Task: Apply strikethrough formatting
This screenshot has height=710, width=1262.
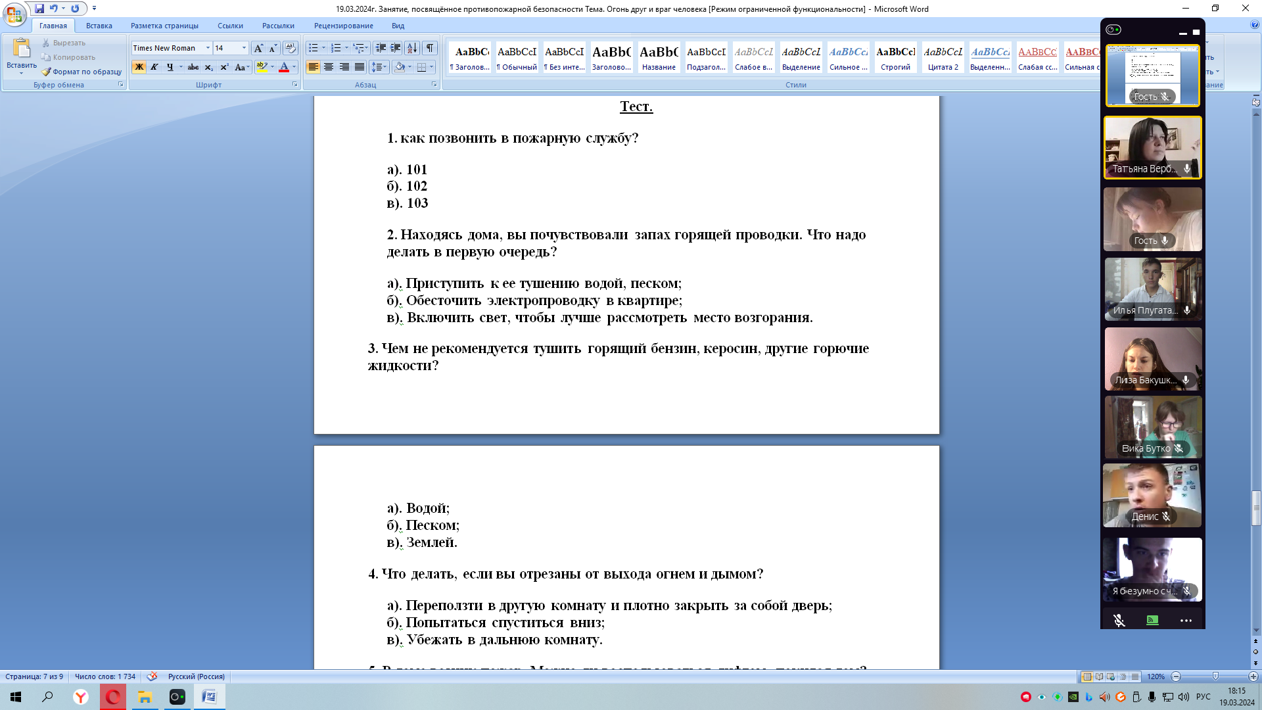Action: coord(193,67)
